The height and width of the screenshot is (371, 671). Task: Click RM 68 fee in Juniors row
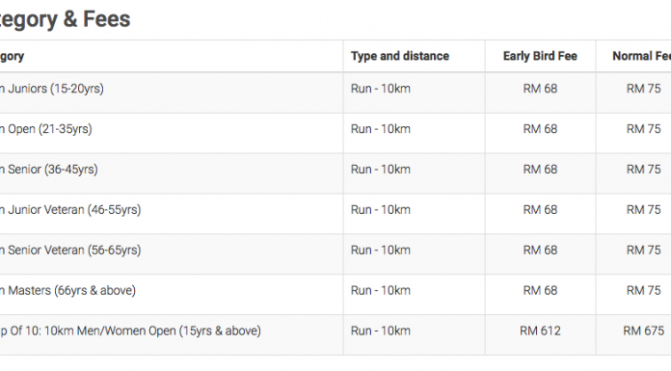coord(540,89)
